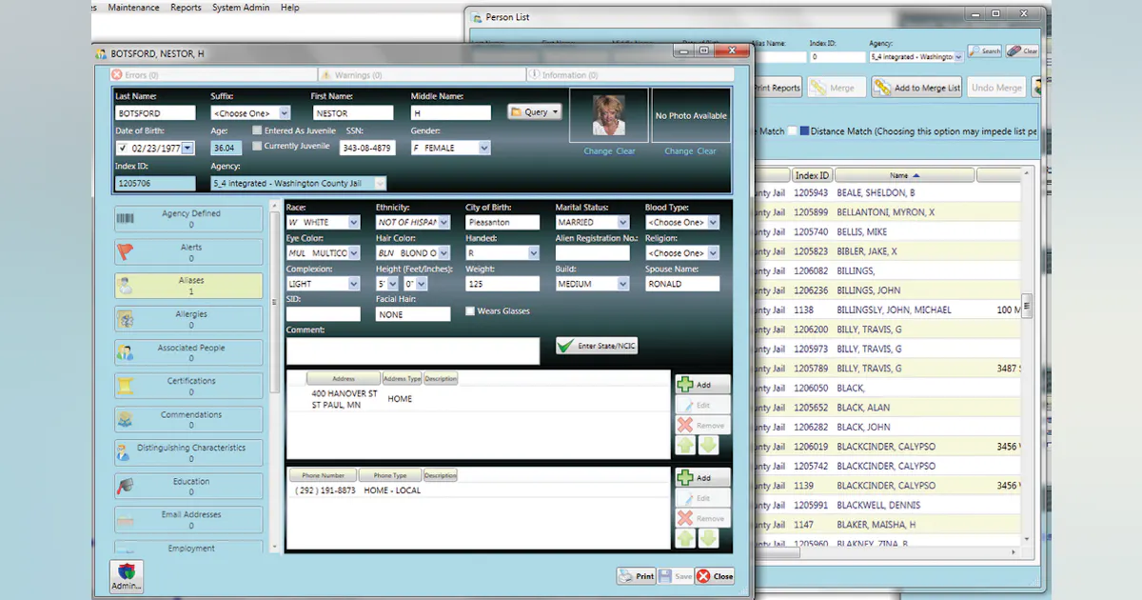Click the red Close button in person form
Screen dimensions: 1142x600
(x=716, y=576)
